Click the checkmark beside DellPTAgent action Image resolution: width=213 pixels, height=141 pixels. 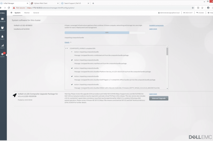click(x=72, y=76)
